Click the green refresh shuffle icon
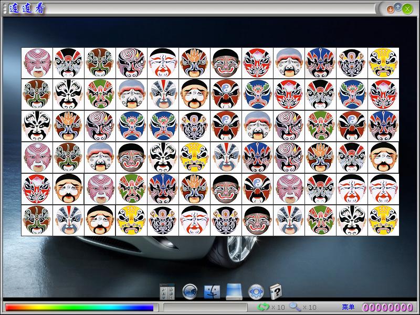Screen dimensions: 420x315 (x=264, y=307)
